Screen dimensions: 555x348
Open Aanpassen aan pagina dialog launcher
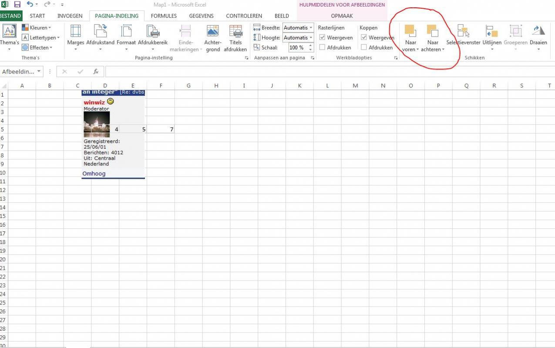coord(313,58)
